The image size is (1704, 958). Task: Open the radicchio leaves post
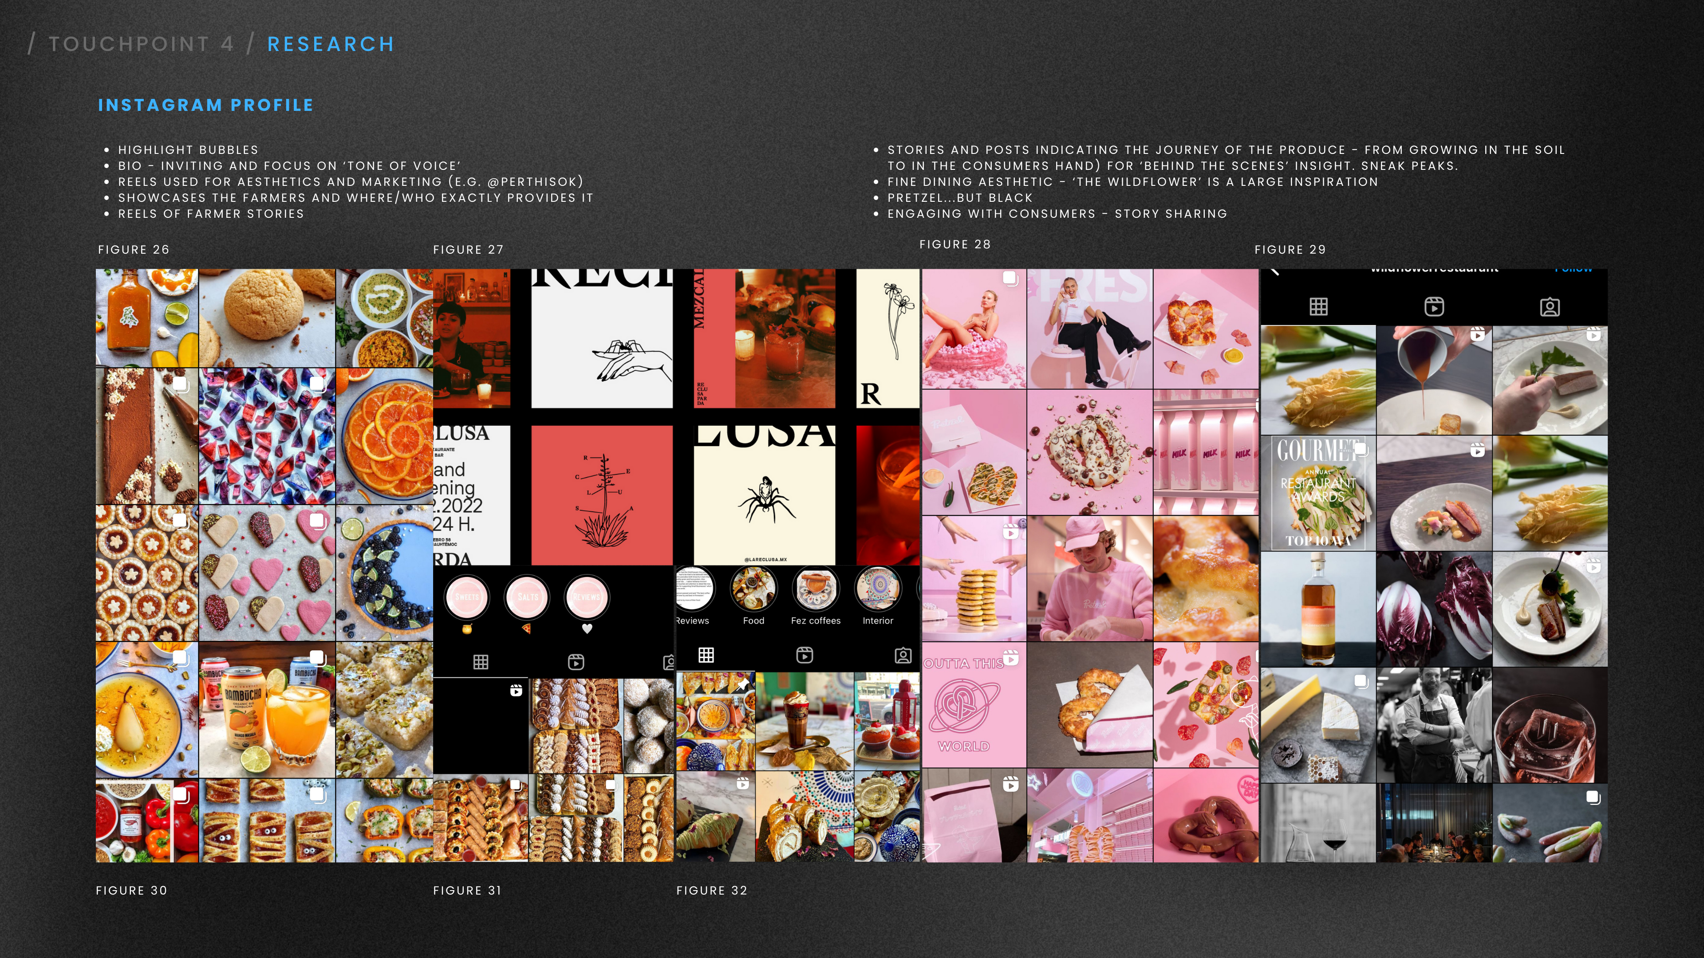(x=1433, y=609)
